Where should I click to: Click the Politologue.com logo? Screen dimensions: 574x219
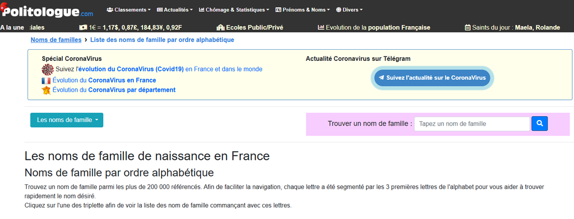(x=47, y=10)
